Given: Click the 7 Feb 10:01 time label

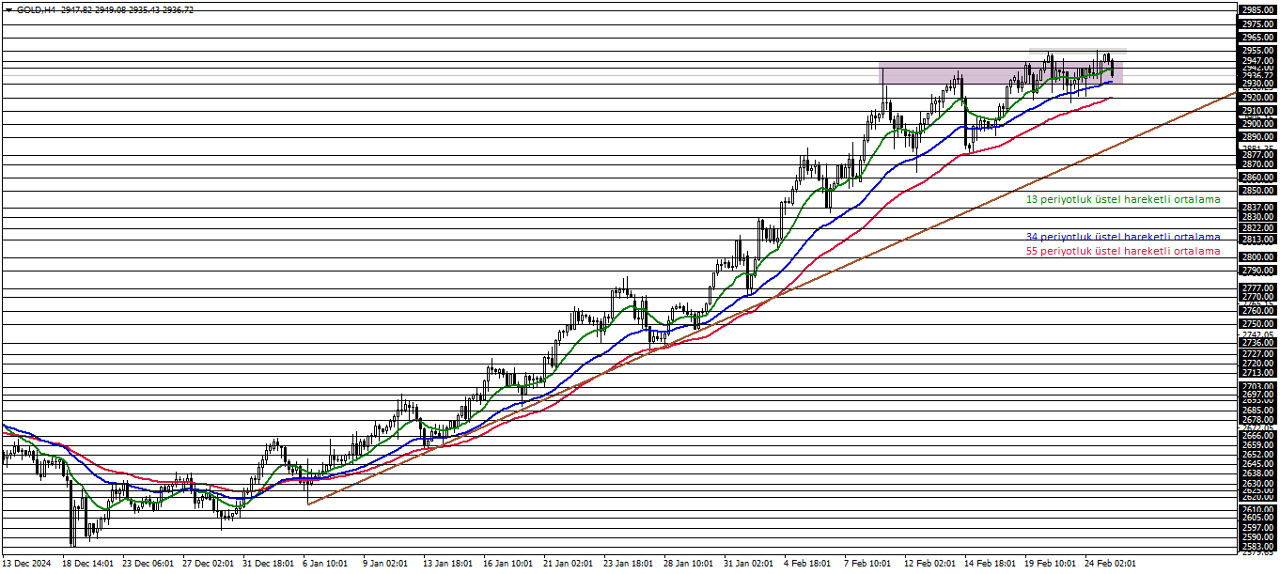Looking at the screenshot, I should 867,564.
